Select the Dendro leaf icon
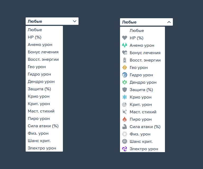The height and width of the screenshot is (169, 203). 124,82
